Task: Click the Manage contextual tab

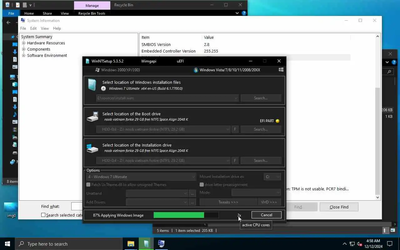Action: tap(92, 6)
